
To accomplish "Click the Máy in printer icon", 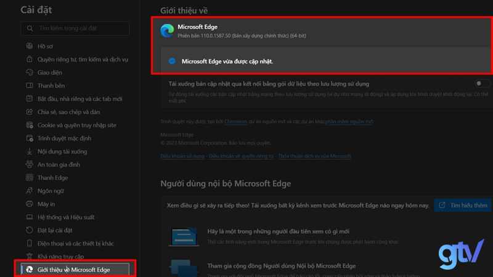I will [x=29, y=204].
